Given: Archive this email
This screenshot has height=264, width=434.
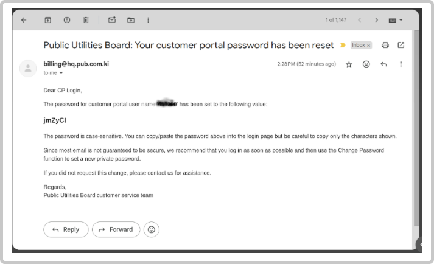Looking at the screenshot, I should tap(48, 20).
